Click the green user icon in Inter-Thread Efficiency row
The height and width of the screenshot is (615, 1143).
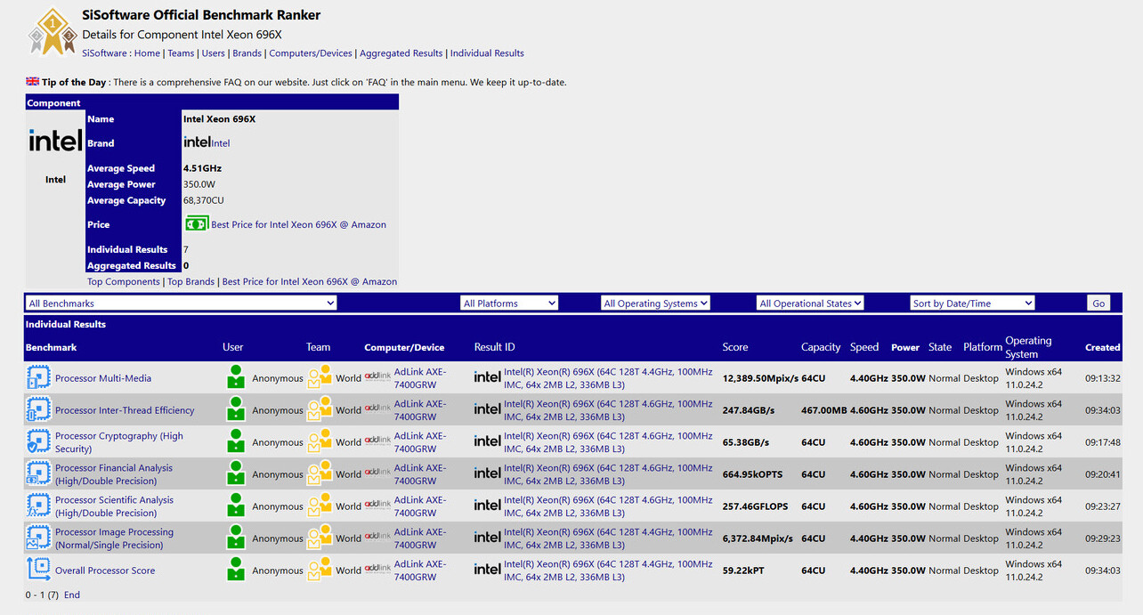pos(235,409)
